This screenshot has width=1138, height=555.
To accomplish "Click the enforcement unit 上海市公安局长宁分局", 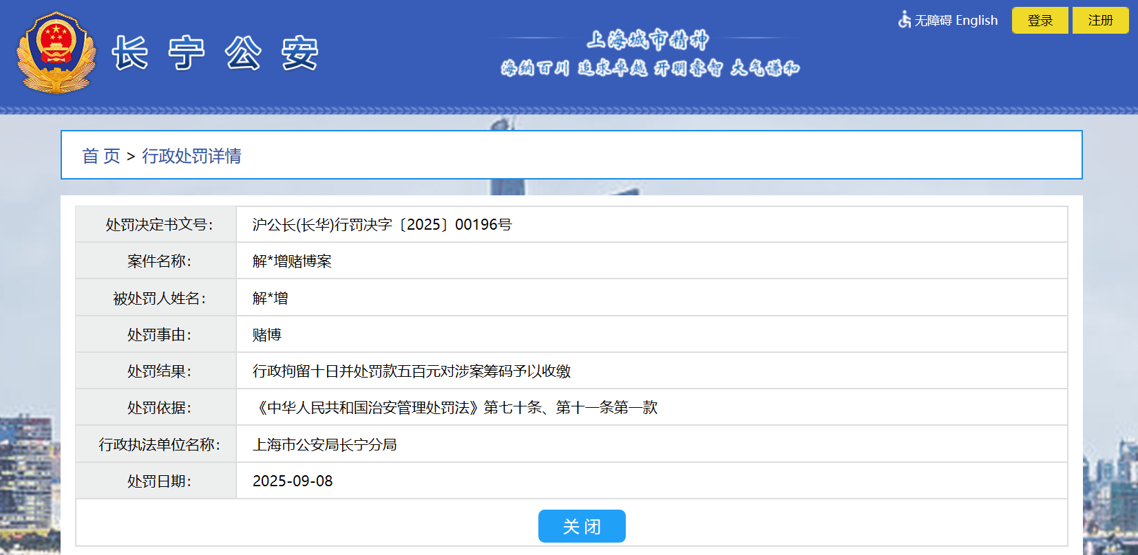I will (324, 445).
